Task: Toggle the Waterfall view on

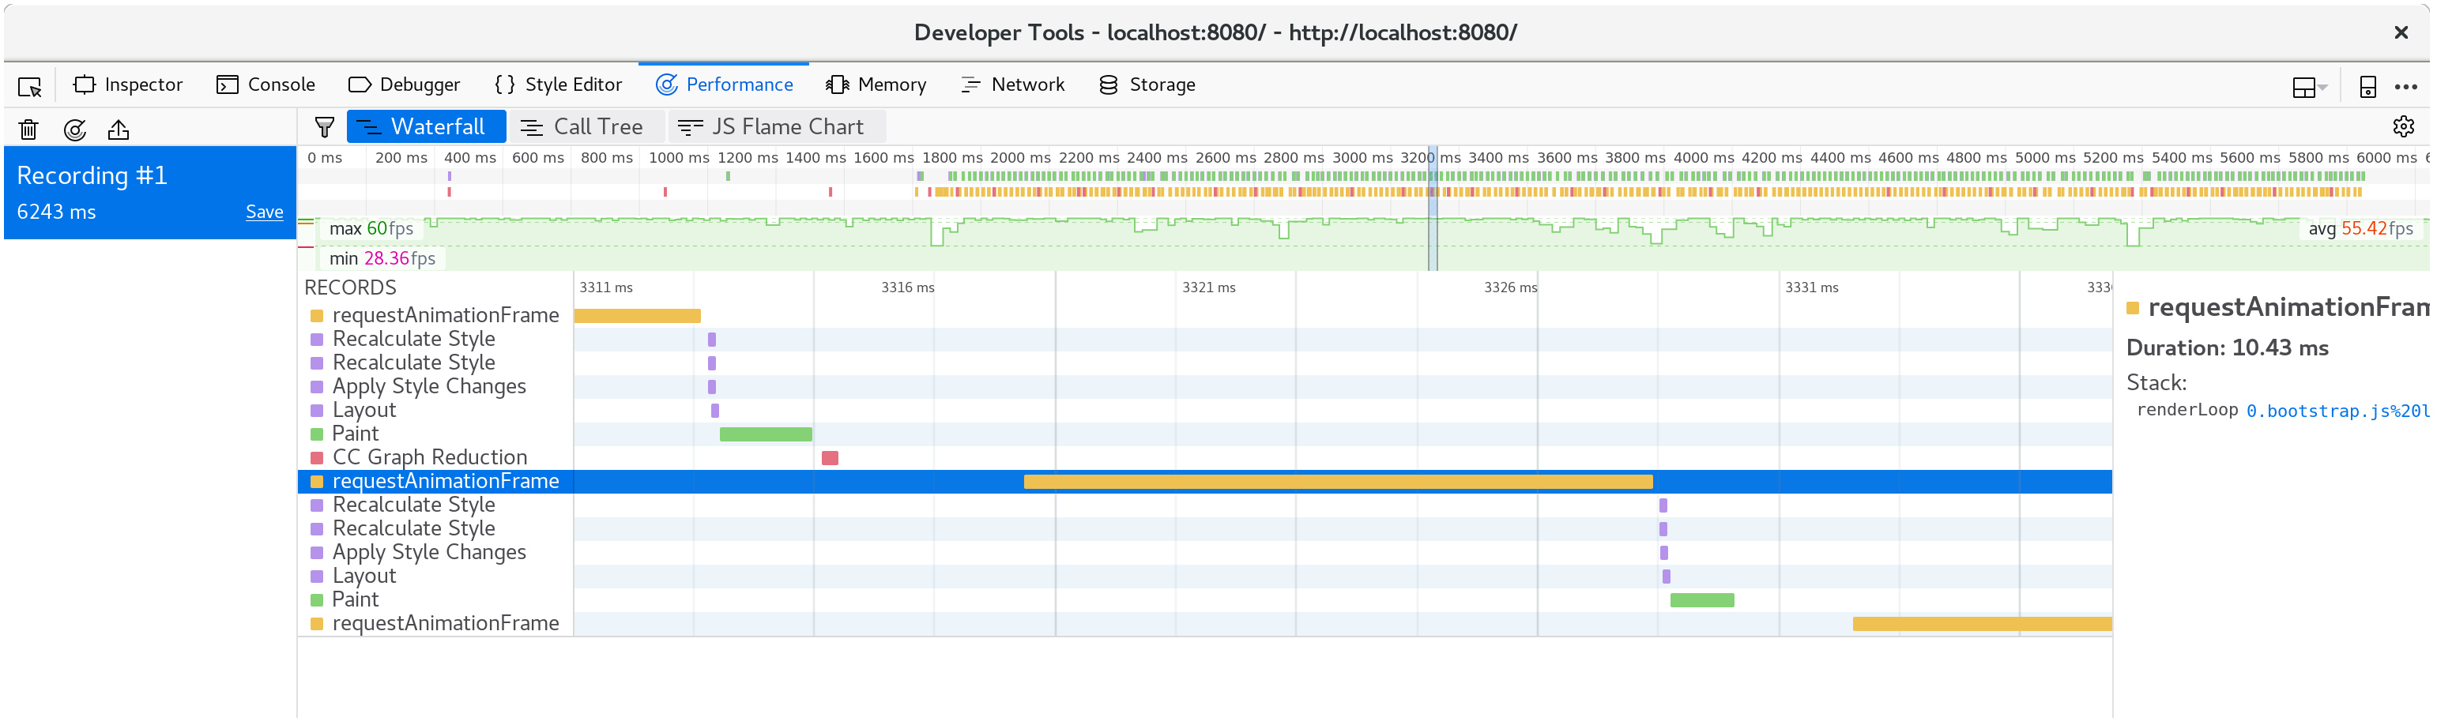Action: pos(426,126)
